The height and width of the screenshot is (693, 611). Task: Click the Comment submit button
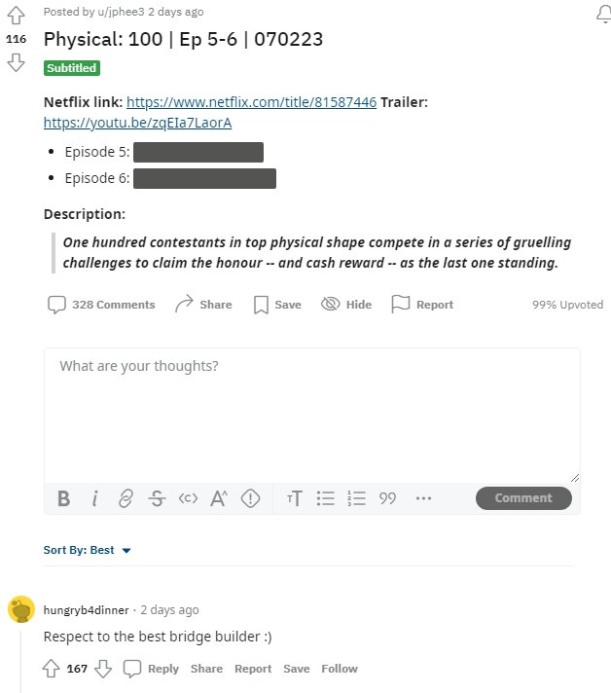pyautogui.click(x=523, y=498)
